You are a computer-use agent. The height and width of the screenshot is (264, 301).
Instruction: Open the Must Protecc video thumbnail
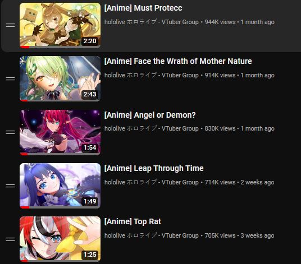click(60, 25)
